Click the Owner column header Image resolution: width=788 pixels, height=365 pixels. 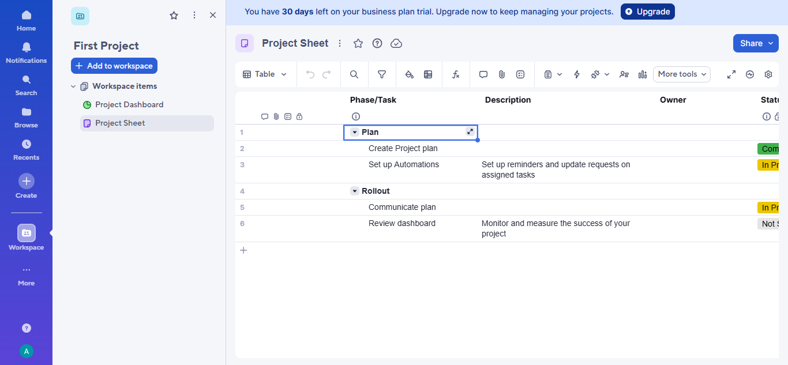(673, 100)
